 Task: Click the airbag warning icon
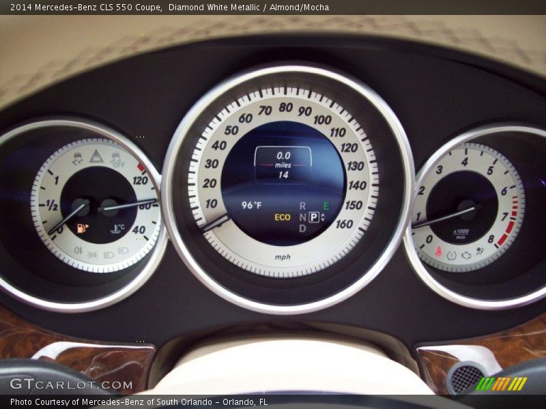[x=480, y=251]
